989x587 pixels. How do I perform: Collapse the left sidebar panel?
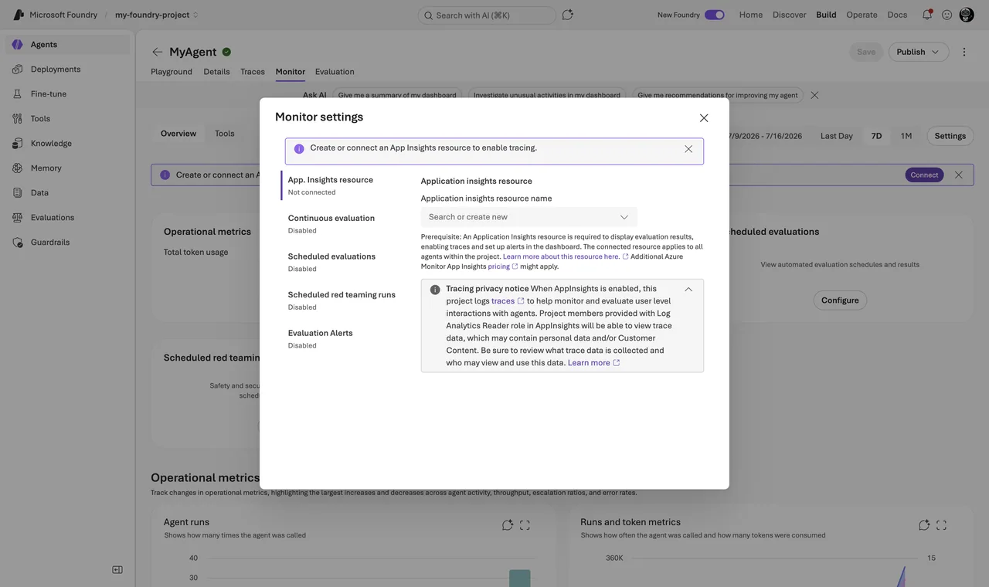[117, 570]
